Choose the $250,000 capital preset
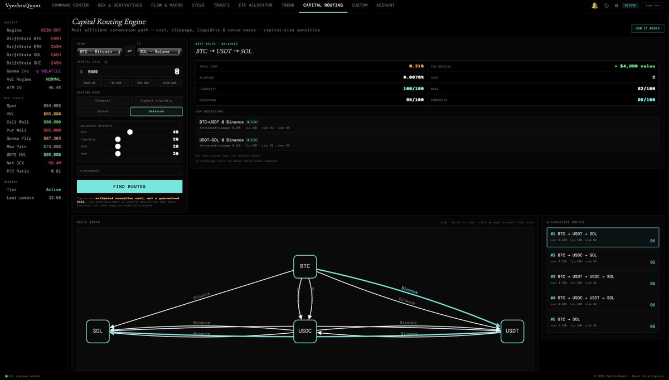669x380 pixels. (x=169, y=83)
